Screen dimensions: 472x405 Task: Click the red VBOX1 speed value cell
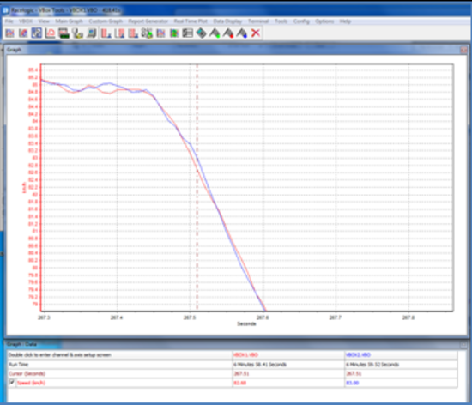(x=288, y=383)
